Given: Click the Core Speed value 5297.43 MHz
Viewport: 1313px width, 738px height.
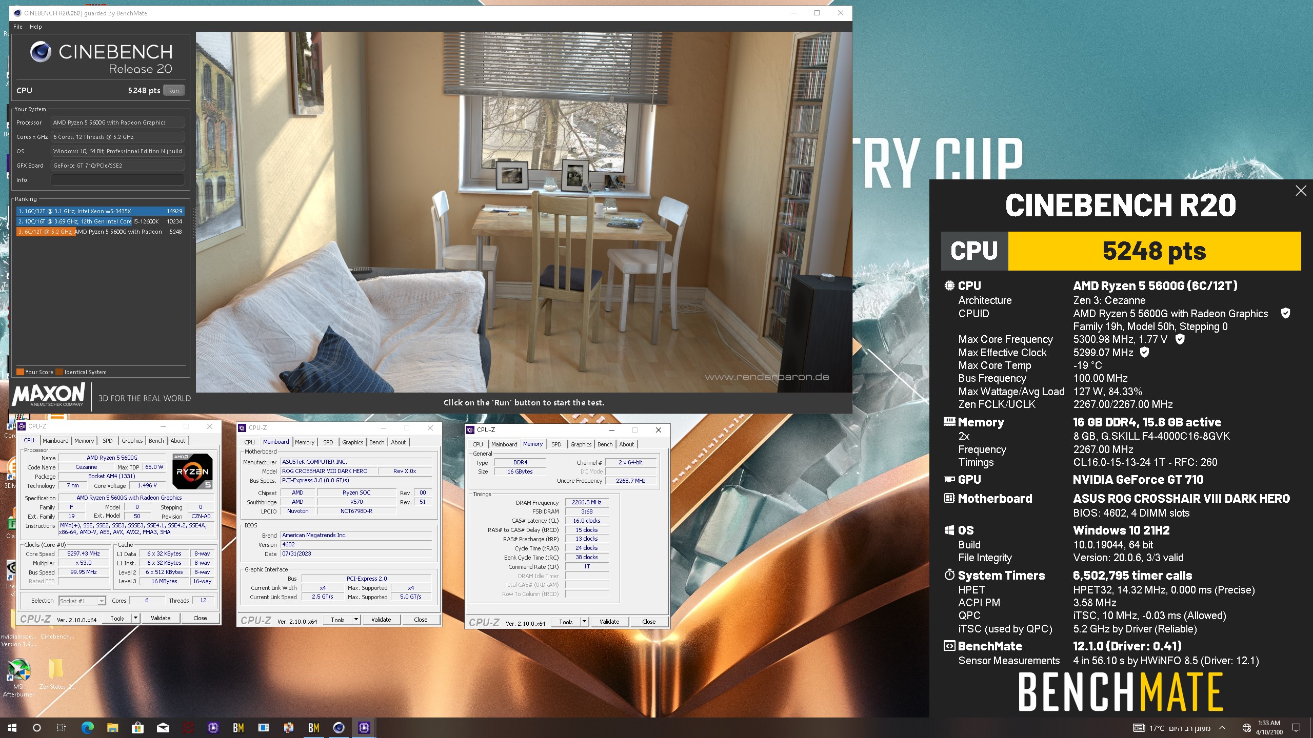Looking at the screenshot, I should coord(84,553).
